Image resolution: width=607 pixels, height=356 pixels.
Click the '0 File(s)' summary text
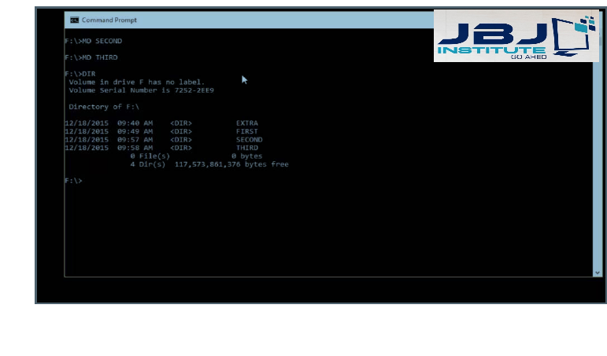pos(150,156)
